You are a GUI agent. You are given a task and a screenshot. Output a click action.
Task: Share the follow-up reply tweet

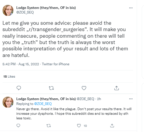(112, 126)
